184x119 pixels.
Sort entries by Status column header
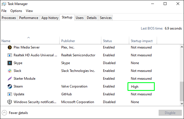pyautogui.click(x=107, y=41)
